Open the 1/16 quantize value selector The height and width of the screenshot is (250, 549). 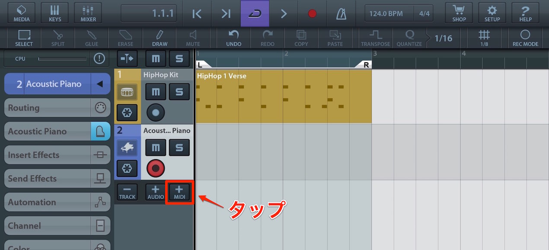pyautogui.click(x=443, y=38)
